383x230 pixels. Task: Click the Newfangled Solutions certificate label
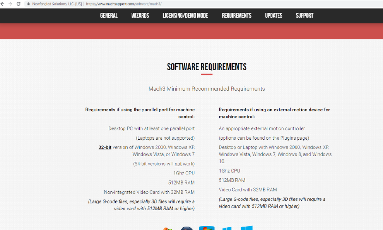coord(56,4)
